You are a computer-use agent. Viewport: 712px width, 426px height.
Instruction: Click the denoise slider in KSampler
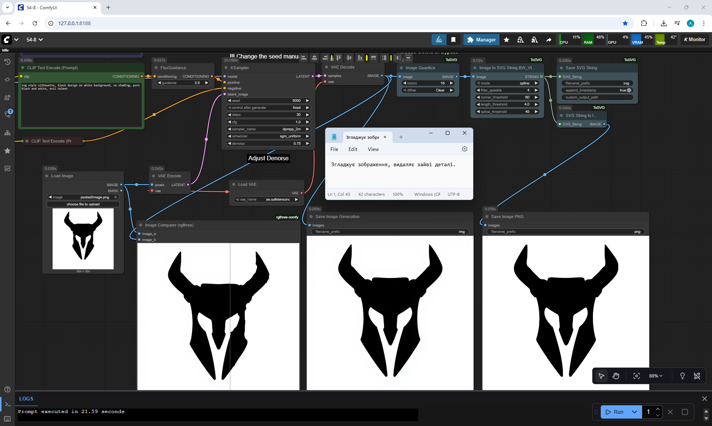pyautogui.click(x=268, y=144)
